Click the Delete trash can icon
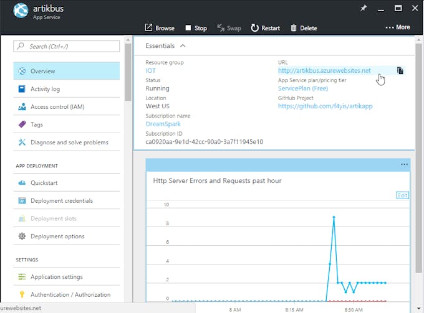 pos(294,28)
